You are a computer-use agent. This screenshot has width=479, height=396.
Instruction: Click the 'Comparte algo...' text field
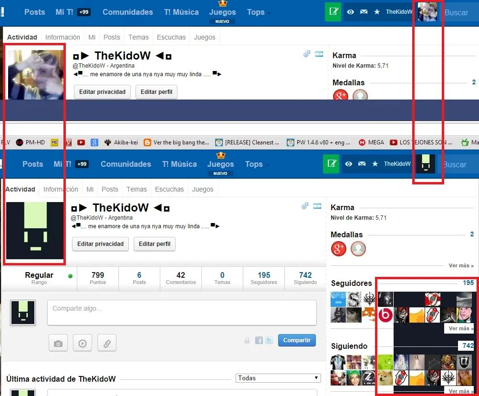tap(182, 313)
